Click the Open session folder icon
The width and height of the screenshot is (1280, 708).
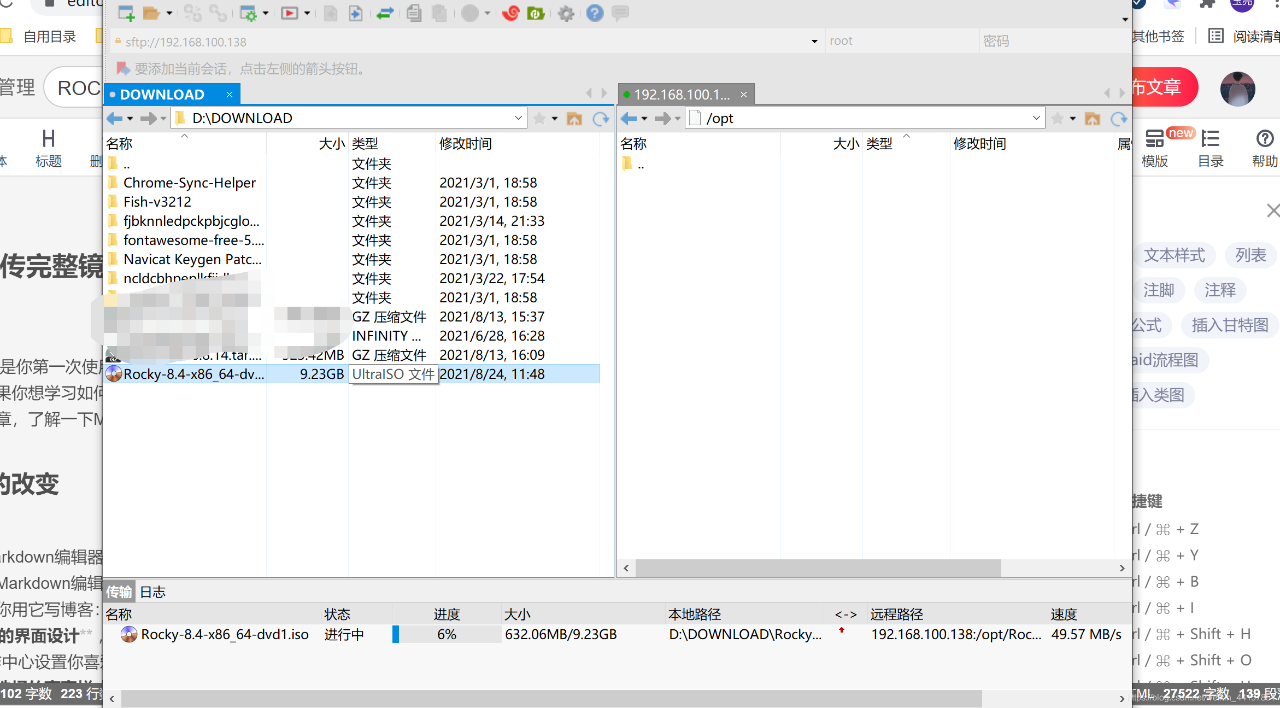pyautogui.click(x=151, y=13)
